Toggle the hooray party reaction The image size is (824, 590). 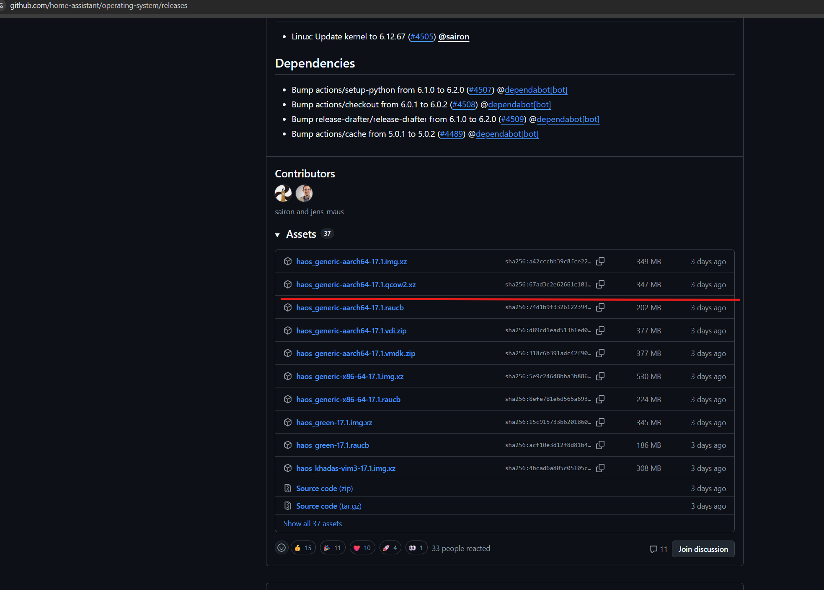coord(333,548)
